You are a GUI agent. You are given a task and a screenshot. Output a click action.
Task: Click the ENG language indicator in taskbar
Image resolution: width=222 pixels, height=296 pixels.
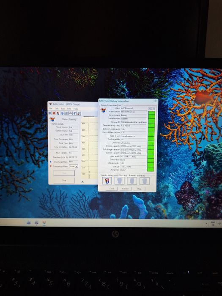click(213, 224)
